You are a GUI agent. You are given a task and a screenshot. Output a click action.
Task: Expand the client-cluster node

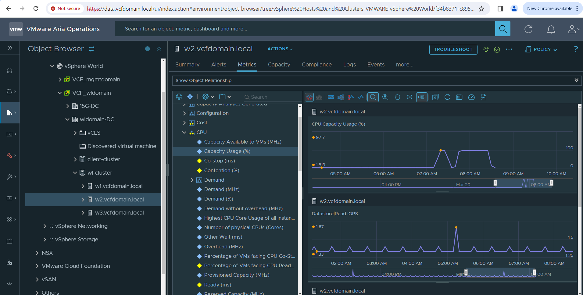tap(75, 159)
